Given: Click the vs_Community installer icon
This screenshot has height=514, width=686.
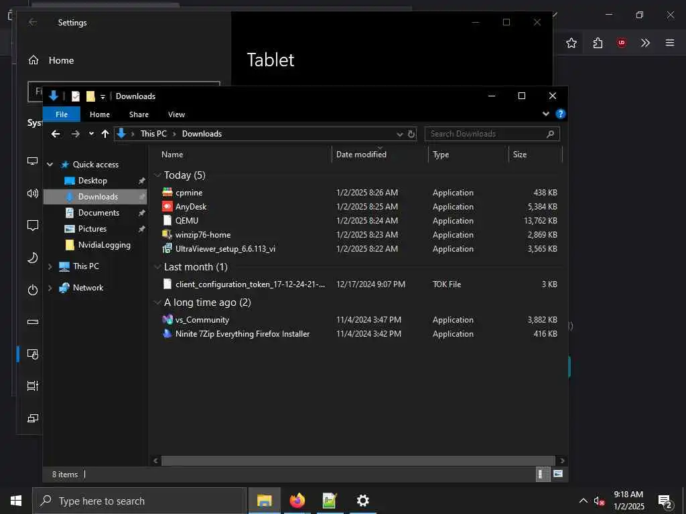Looking at the screenshot, I should pyautogui.click(x=167, y=319).
